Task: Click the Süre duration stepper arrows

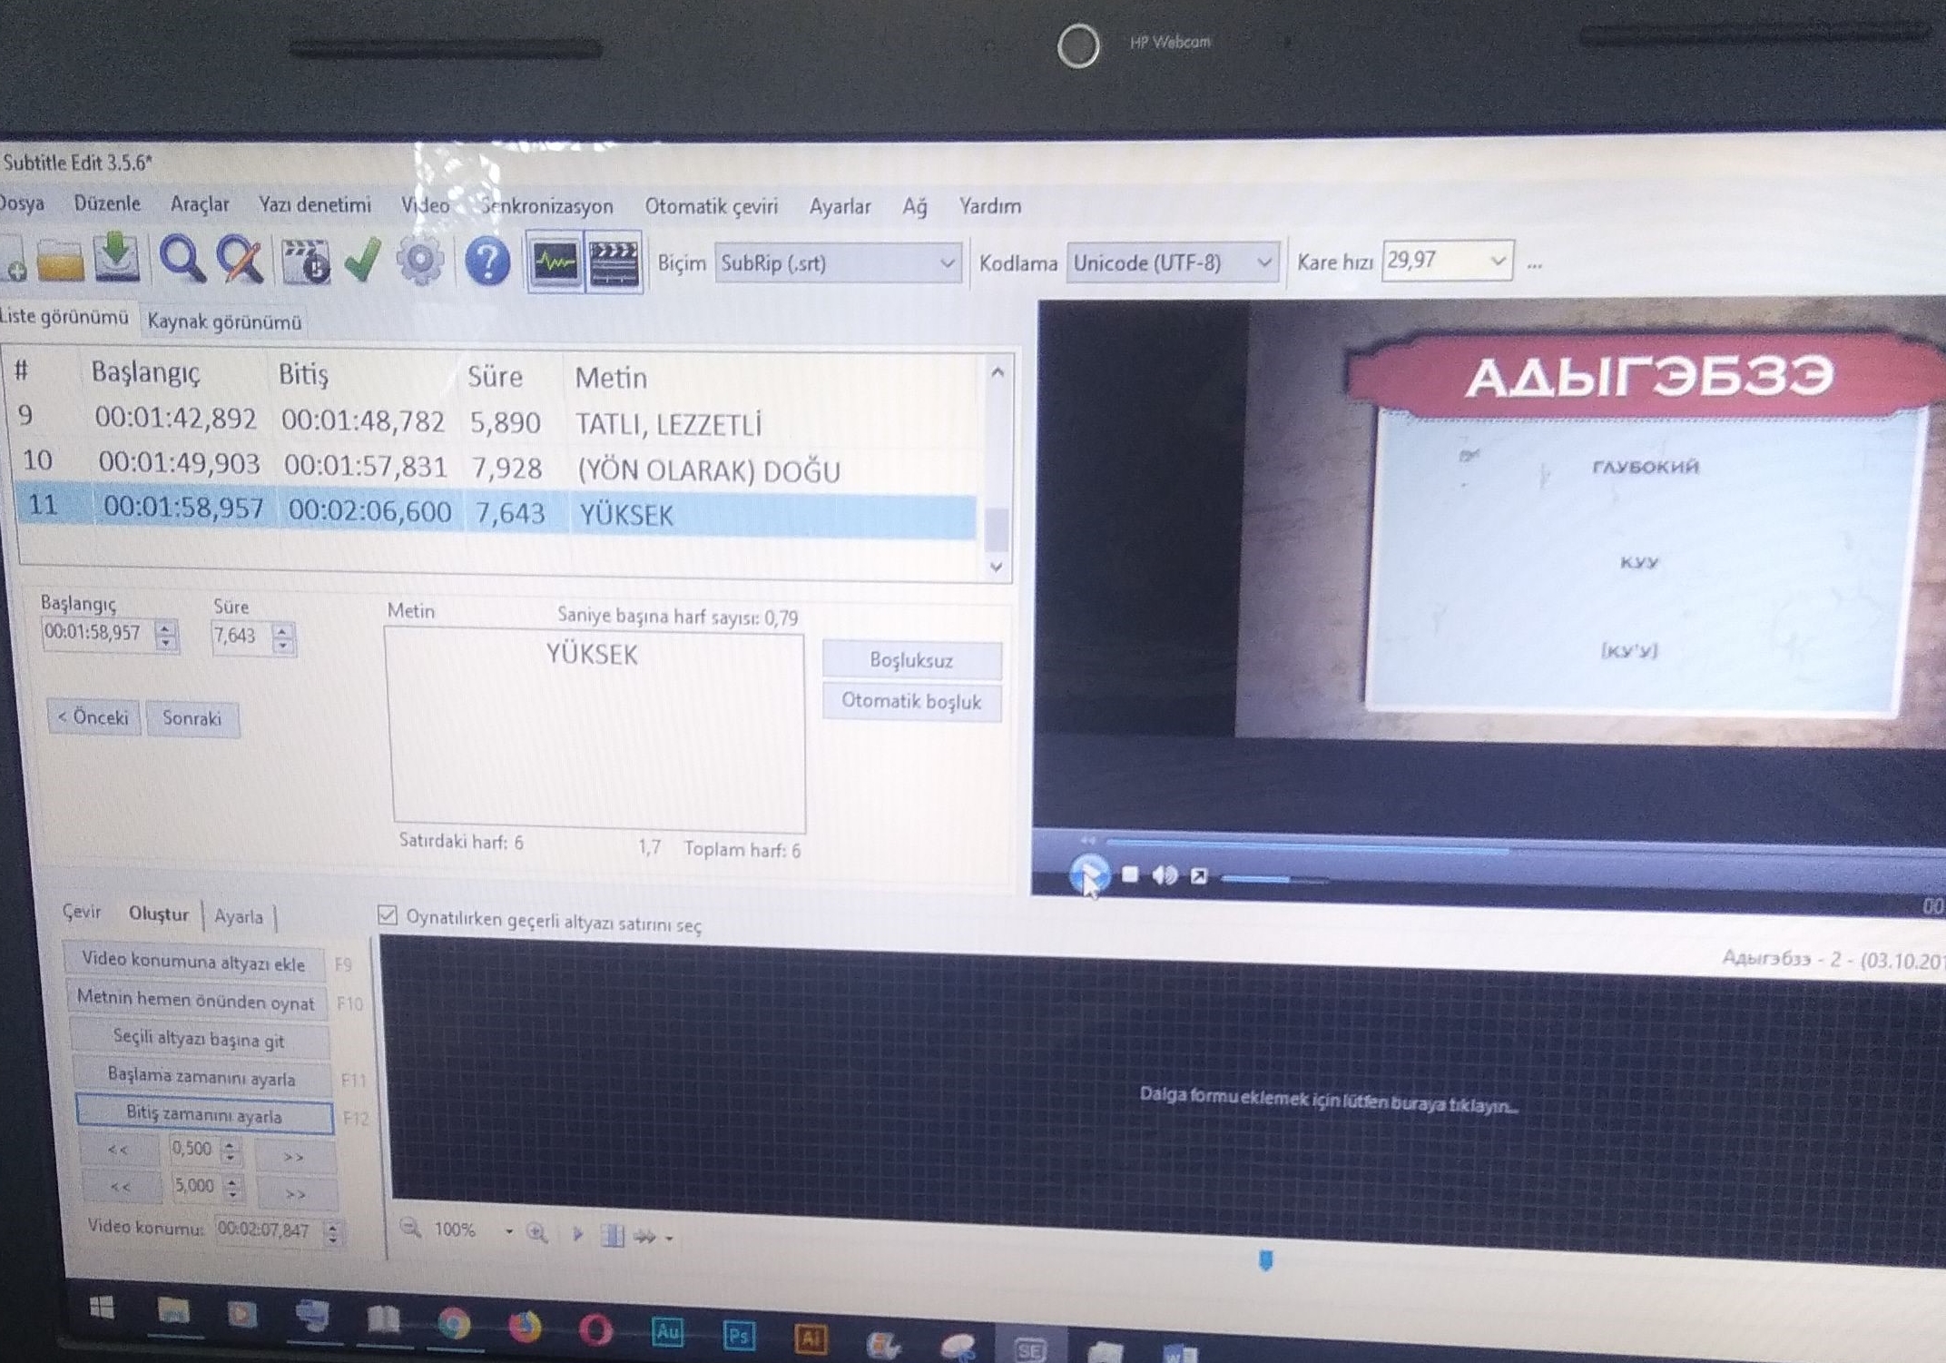Action: point(283,637)
